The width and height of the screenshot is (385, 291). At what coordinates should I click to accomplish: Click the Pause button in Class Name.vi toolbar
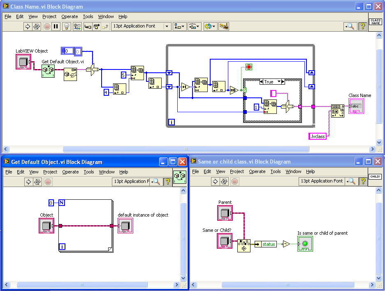(56, 26)
